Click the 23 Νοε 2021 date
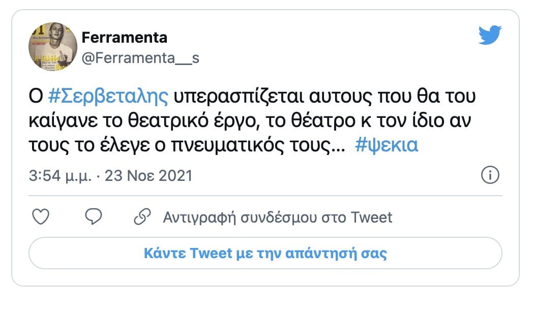Image resolution: width=533 pixels, height=313 pixels. click(149, 176)
